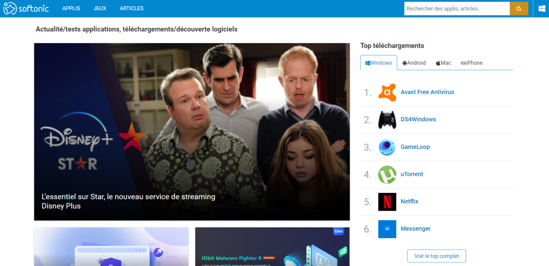Open the Netflix app icon
Screen dimensions: 549x266
click(x=387, y=202)
